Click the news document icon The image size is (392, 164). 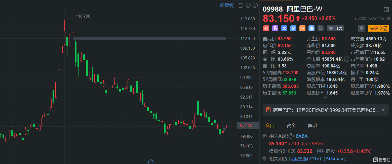(268, 110)
